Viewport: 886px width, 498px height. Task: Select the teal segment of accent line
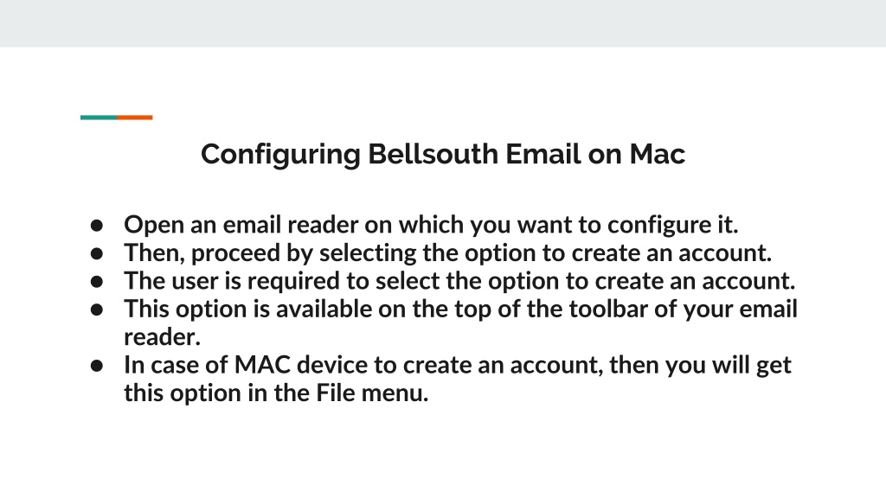coord(99,118)
